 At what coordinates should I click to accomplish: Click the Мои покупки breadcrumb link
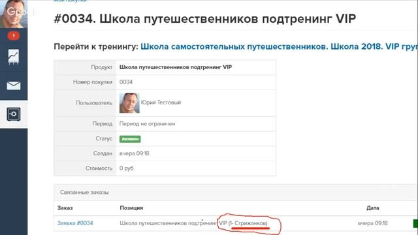point(70,1)
